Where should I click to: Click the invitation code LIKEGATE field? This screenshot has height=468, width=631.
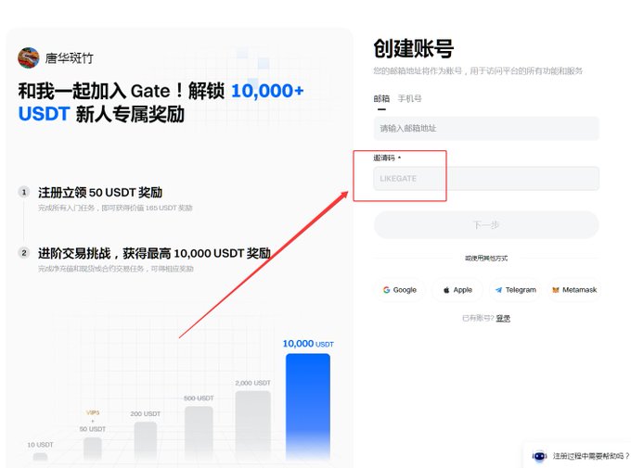[486, 178]
